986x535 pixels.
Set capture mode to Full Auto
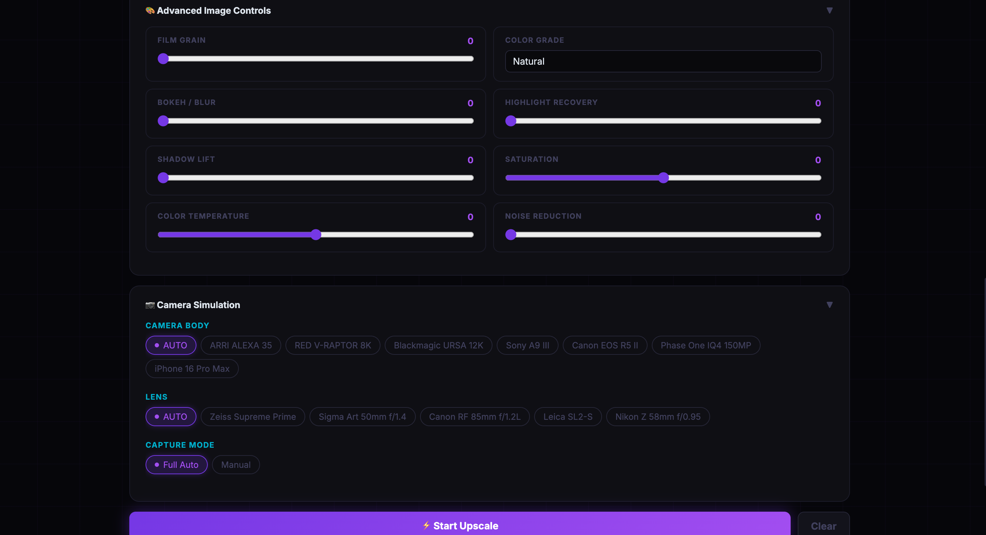click(x=176, y=465)
